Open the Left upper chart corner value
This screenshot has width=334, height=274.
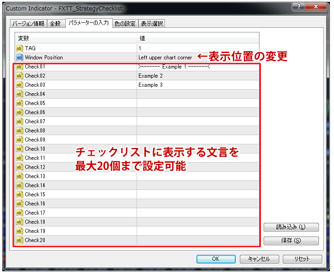click(165, 58)
